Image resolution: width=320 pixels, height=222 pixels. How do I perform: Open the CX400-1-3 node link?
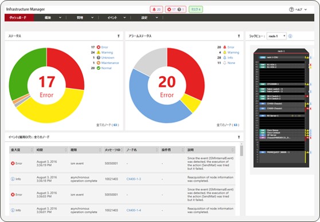point(134,179)
